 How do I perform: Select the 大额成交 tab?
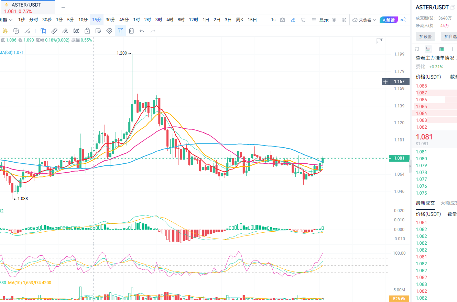[x=448, y=203]
